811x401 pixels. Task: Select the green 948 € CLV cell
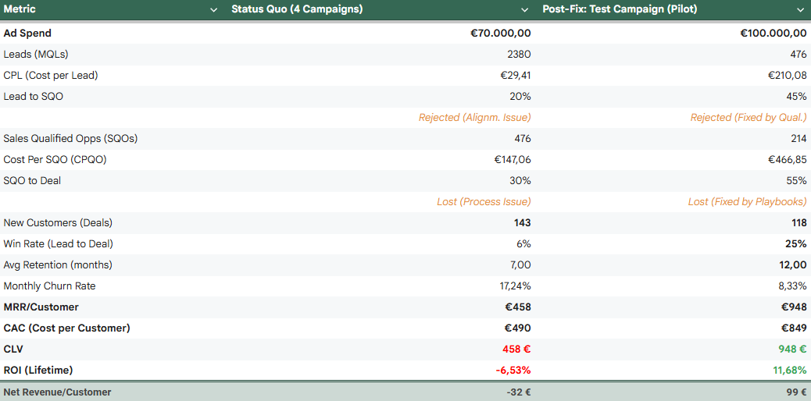[792, 350]
